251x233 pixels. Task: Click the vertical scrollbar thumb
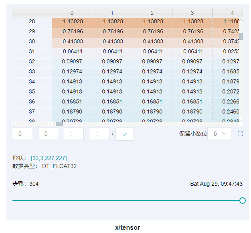(241, 36)
